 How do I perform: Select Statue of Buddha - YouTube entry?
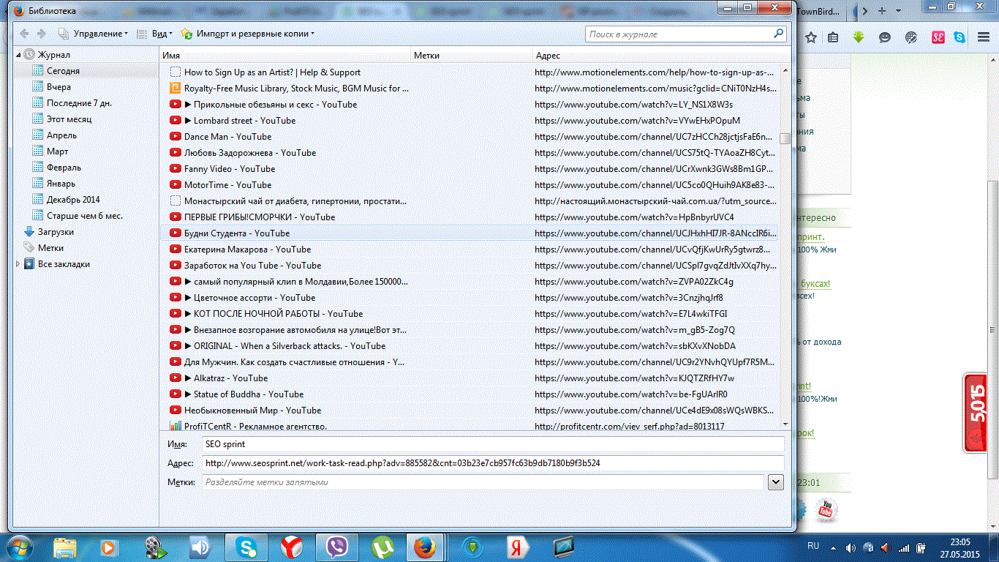pyautogui.click(x=470, y=394)
